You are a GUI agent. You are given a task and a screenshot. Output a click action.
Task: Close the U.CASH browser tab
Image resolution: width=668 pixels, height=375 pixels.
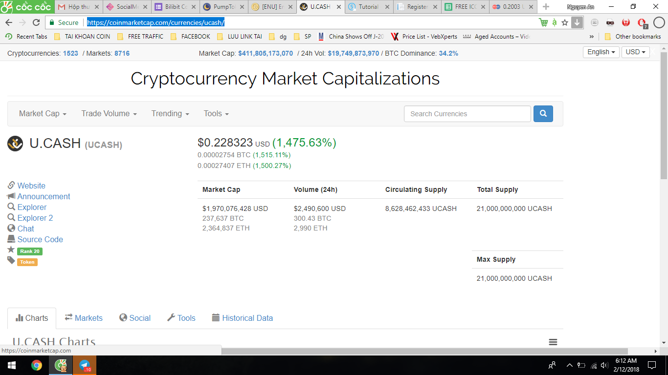(x=338, y=7)
